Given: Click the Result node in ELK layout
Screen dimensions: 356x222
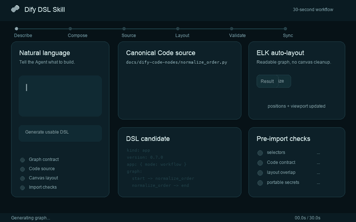Looking at the screenshot, I should (267, 81).
